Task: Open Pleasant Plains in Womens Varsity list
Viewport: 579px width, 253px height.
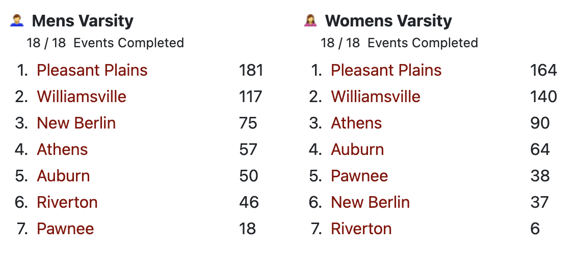Action: (386, 70)
